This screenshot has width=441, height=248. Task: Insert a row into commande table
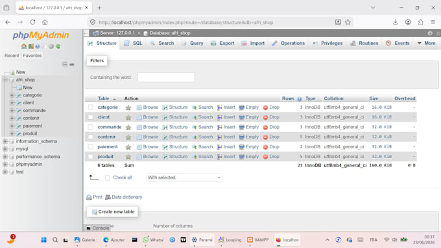click(x=226, y=127)
